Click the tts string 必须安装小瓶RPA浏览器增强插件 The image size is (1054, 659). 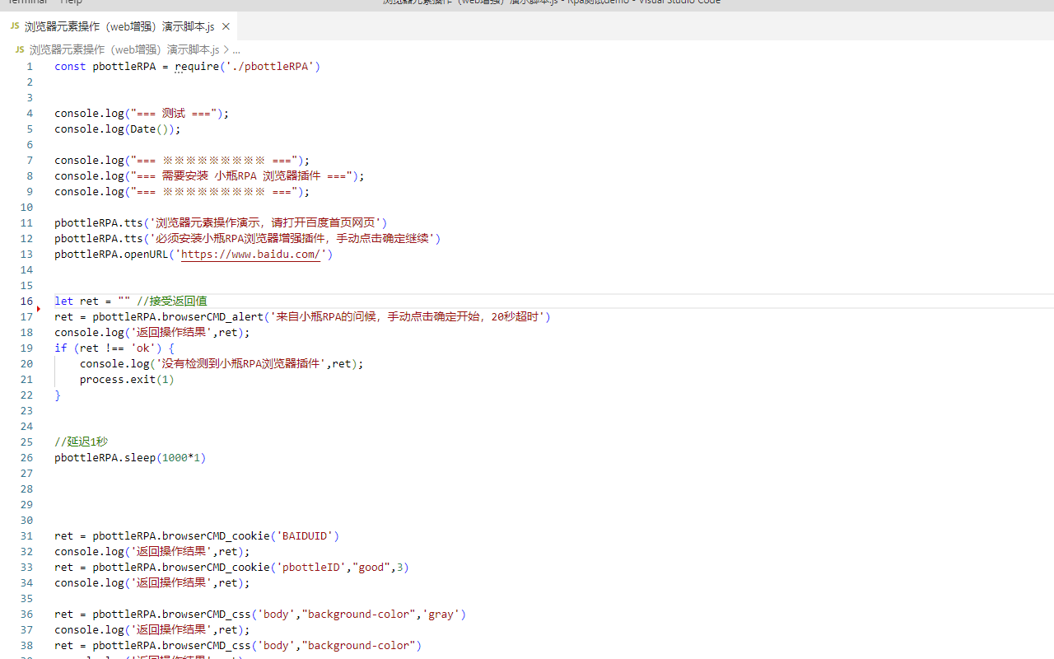[292, 238]
